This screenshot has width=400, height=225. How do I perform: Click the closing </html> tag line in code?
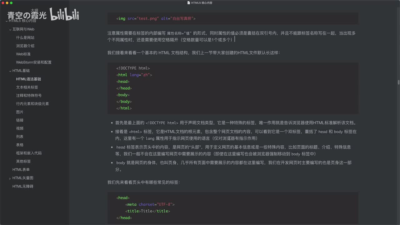coord(124,108)
